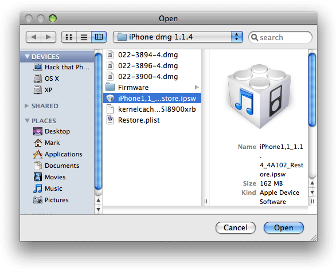Select the 'Firmware' folder name
Viewport: 336px width, 271px height.
[x=133, y=87]
